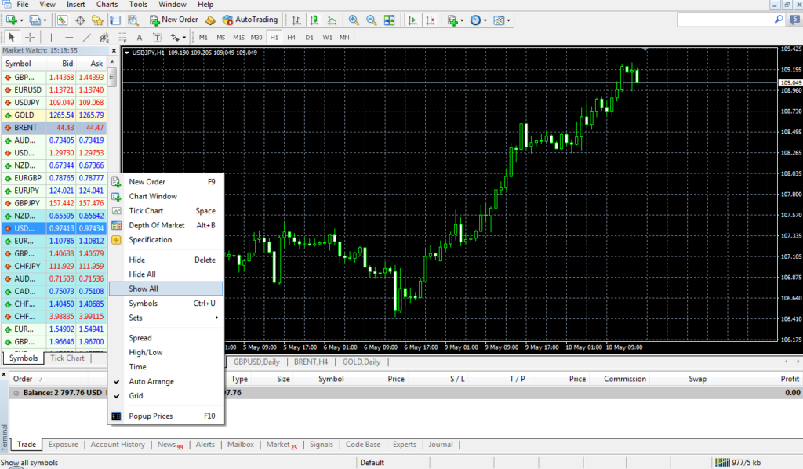
Task: Open the chart templates dropdown arrow
Action: 508,20
